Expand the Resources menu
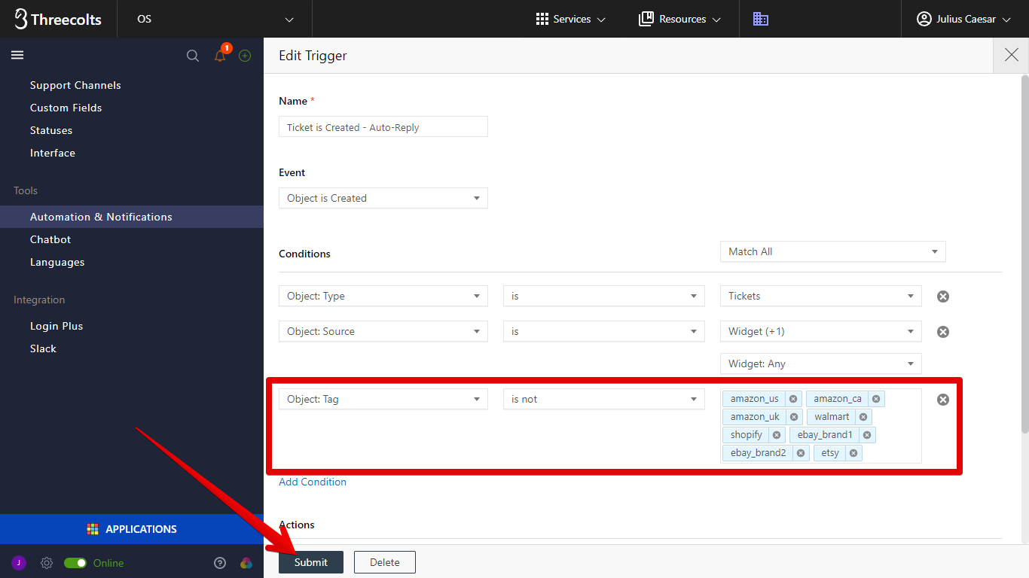The width and height of the screenshot is (1029, 578). coord(679,19)
